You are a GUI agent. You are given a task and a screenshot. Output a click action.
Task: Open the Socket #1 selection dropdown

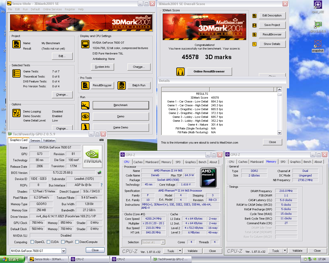click(163, 242)
